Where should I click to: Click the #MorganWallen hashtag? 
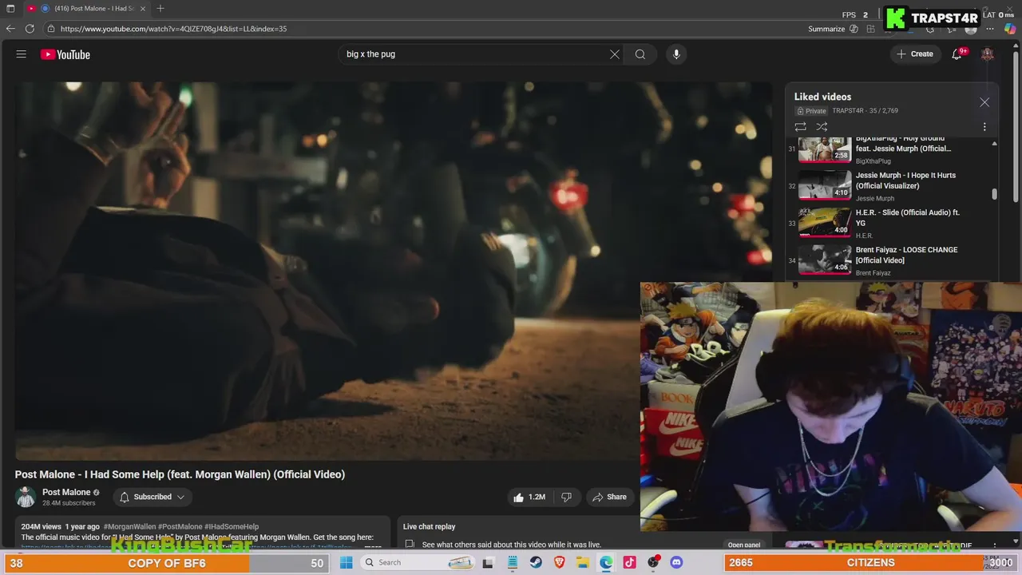click(129, 527)
